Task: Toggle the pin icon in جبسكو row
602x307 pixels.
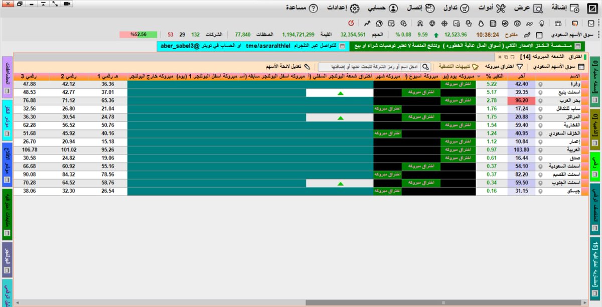Action: [x=540, y=191]
